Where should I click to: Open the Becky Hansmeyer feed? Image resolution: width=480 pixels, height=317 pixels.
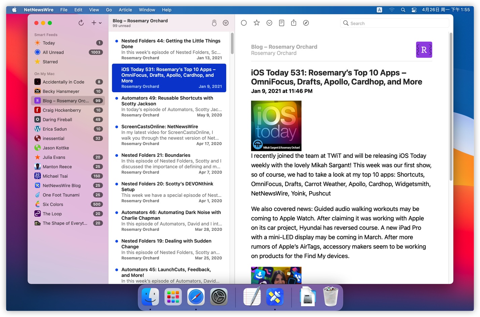(68, 91)
